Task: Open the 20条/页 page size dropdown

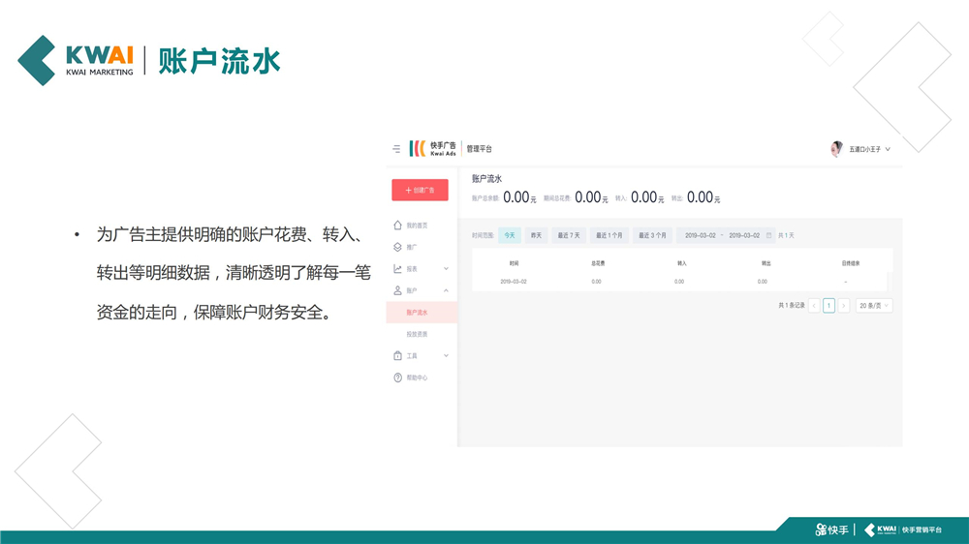Action: click(874, 306)
